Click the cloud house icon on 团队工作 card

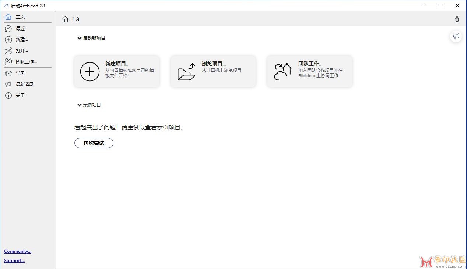(x=283, y=72)
